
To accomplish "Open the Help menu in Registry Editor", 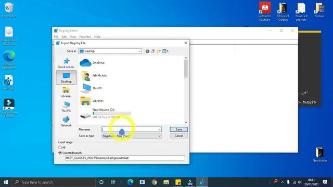I will pyautogui.click(x=97, y=37).
